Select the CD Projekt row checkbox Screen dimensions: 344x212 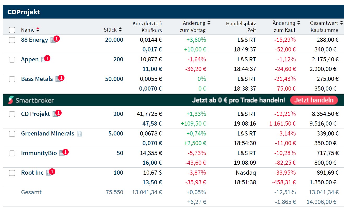[x=12, y=114]
